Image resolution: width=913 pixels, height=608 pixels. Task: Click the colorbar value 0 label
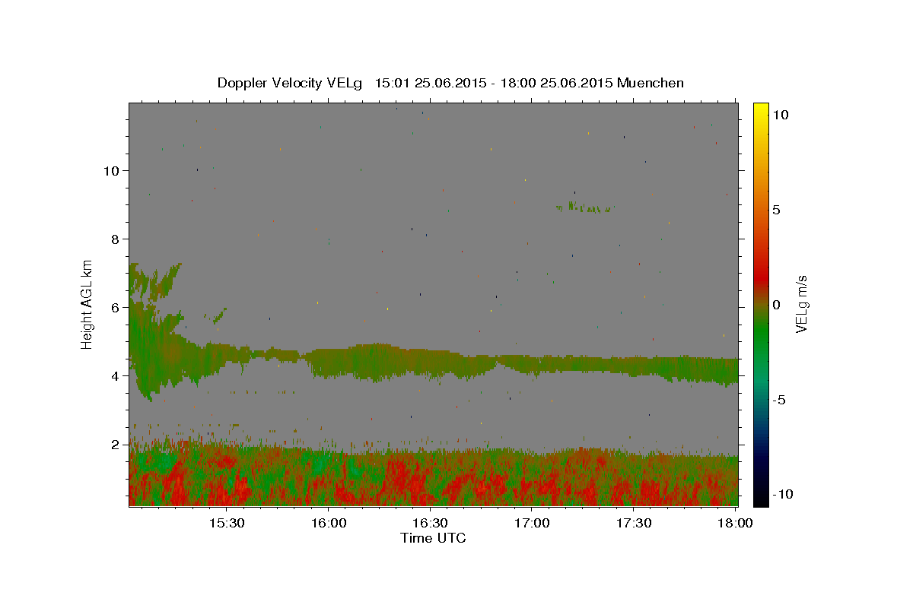point(776,304)
